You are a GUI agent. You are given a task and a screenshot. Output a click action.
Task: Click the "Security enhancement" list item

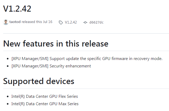click(51, 66)
